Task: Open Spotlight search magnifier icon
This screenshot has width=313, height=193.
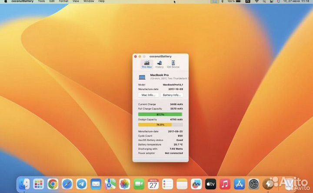Action: point(264,1)
